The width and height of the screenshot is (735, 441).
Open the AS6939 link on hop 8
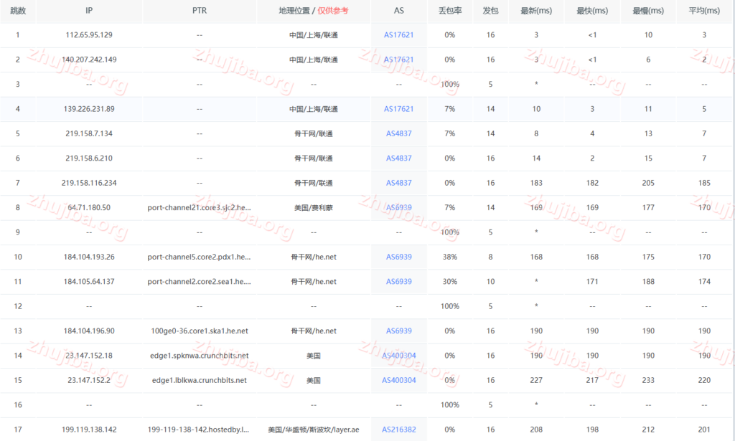point(399,207)
